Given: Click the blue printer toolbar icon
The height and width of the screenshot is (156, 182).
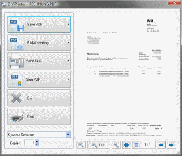Looking at the screenshot, I should point(127,145).
